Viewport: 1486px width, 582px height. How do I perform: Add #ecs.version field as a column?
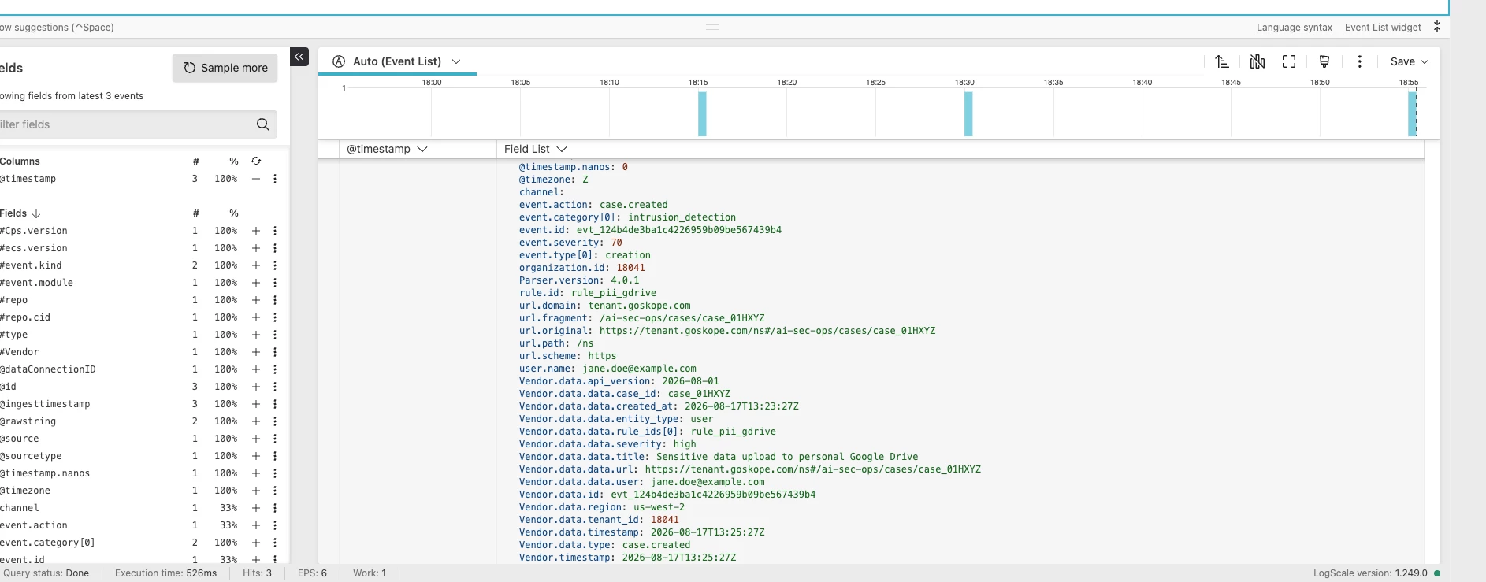coord(256,248)
